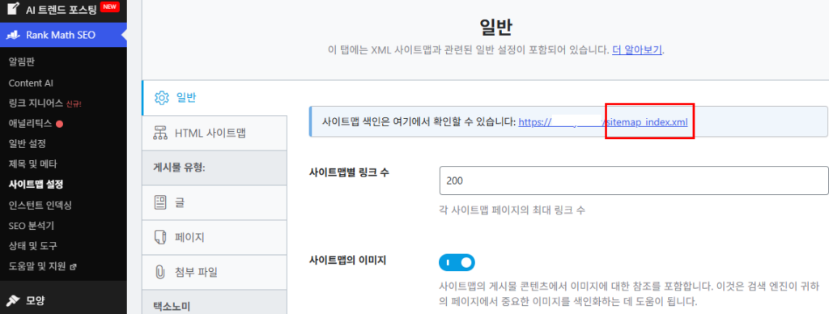The image size is (829, 314).
Task: Click the Rank Math SEO chart icon
Action: pos(13,36)
